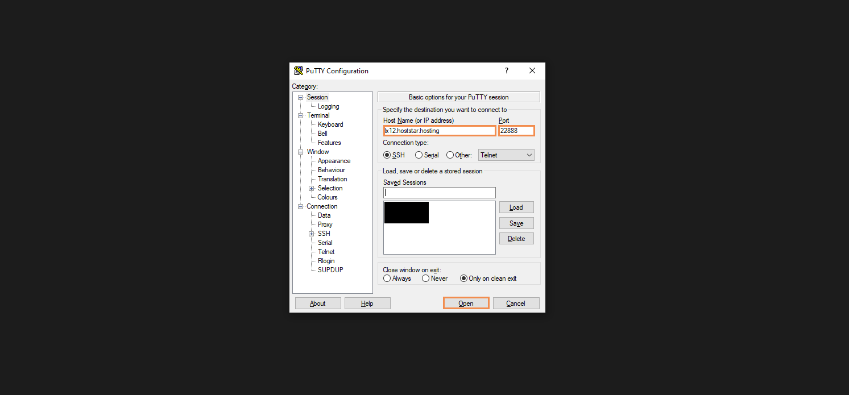
Task: Open the Data settings category
Action: (x=324, y=215)
